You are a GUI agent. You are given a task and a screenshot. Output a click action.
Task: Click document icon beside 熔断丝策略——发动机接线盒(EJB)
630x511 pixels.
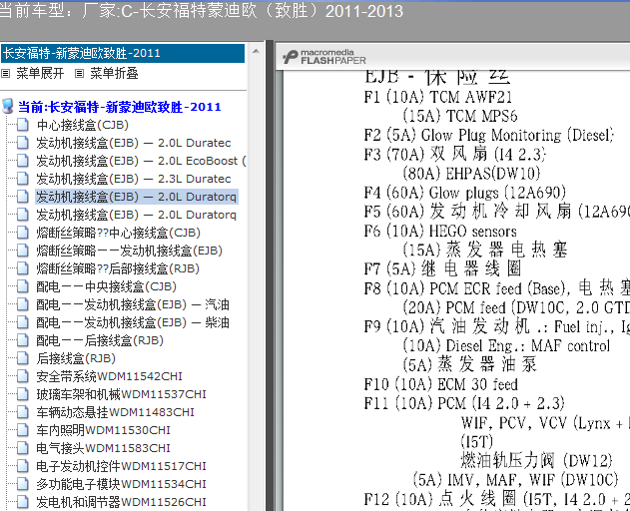23,251
